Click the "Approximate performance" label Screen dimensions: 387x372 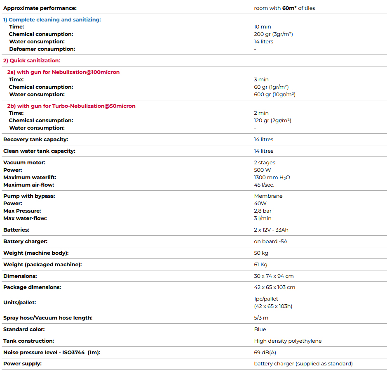[x=40, y=8]
